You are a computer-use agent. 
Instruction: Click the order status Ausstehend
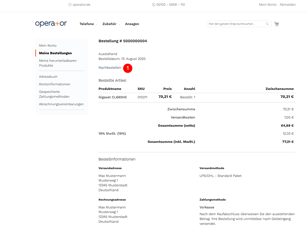coord(108,54)
